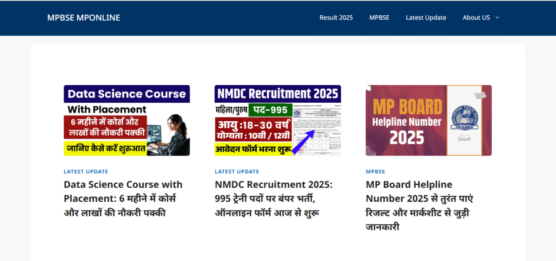Image resolution: width=556 pixels, height=261 pixels.
Task: Select the About US menu item
Action: 476,18
